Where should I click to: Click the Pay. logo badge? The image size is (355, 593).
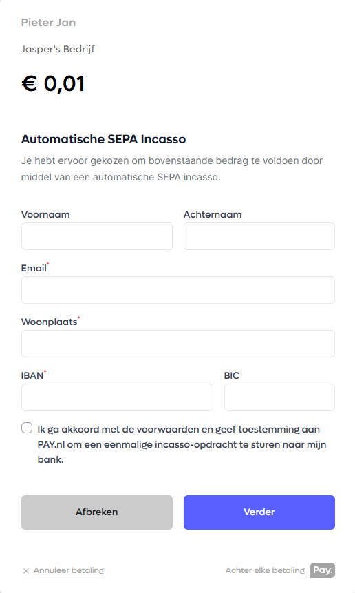(x=323, y=570)
